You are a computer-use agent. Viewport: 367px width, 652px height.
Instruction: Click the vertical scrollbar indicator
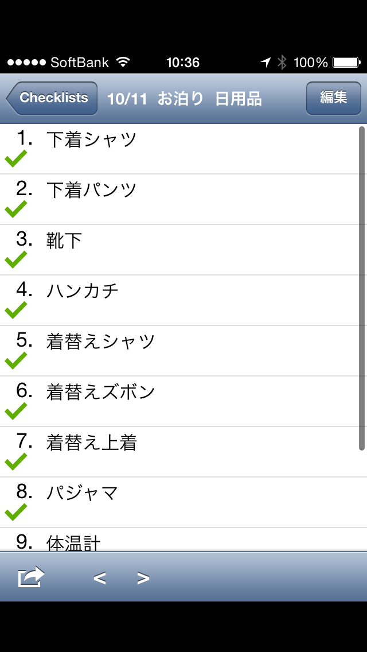click(x=361, y=287)
